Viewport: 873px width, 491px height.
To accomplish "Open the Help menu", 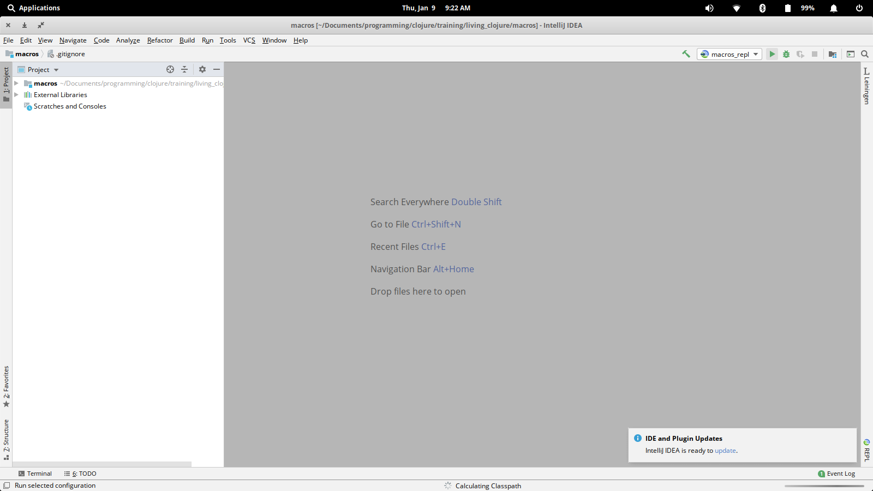I will click(x=301, y=40).
